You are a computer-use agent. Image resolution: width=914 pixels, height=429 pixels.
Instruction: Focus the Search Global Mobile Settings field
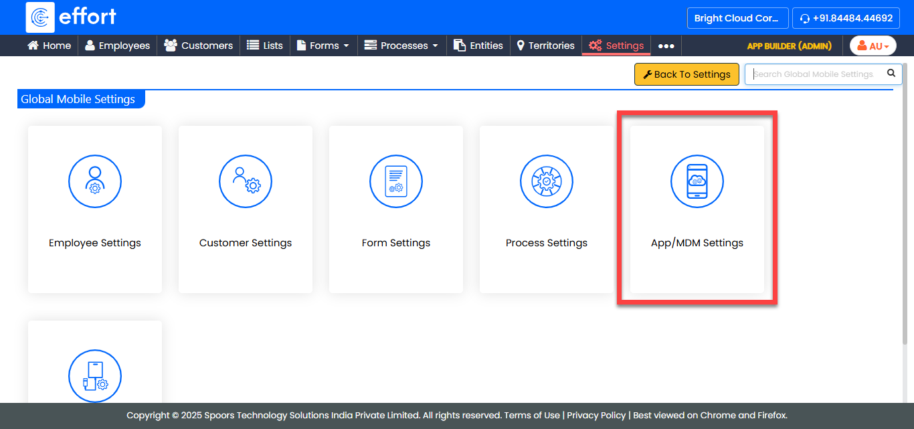815,74
